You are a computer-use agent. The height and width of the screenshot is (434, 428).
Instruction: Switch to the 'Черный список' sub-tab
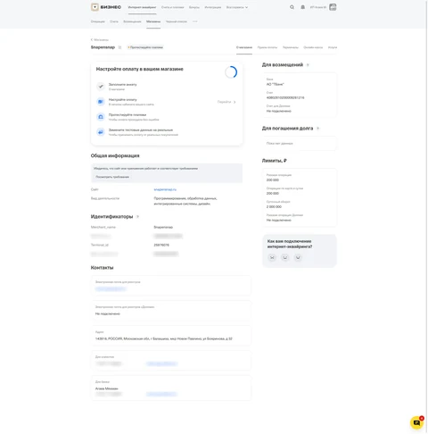pyautogui.click(x=177, y=21)
